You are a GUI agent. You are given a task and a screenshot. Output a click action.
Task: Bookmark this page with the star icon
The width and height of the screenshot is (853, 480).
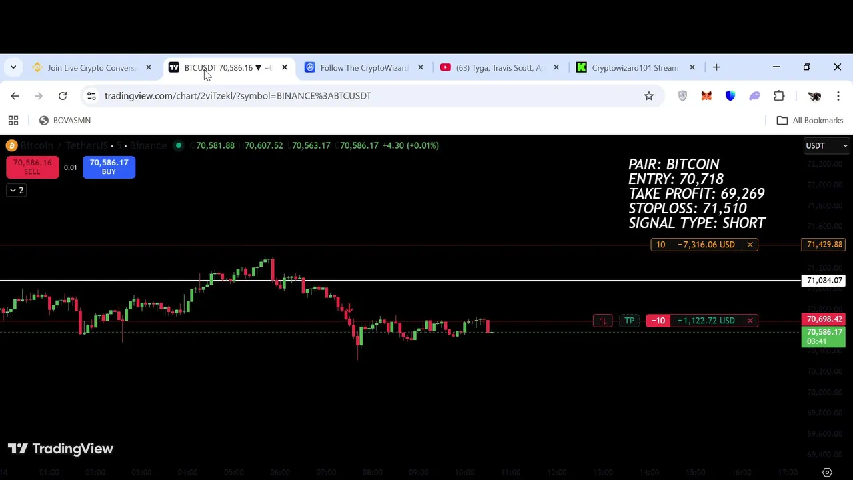649,96
